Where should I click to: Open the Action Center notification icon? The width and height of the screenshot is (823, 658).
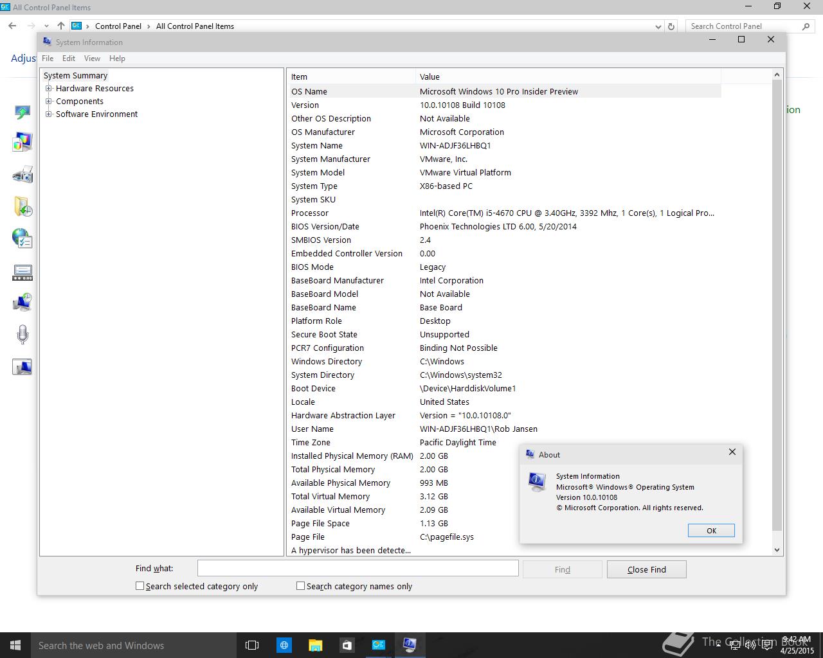click(766, 646)
